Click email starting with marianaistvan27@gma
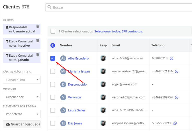This screenshot has width=192, height=131. (129, 71)
